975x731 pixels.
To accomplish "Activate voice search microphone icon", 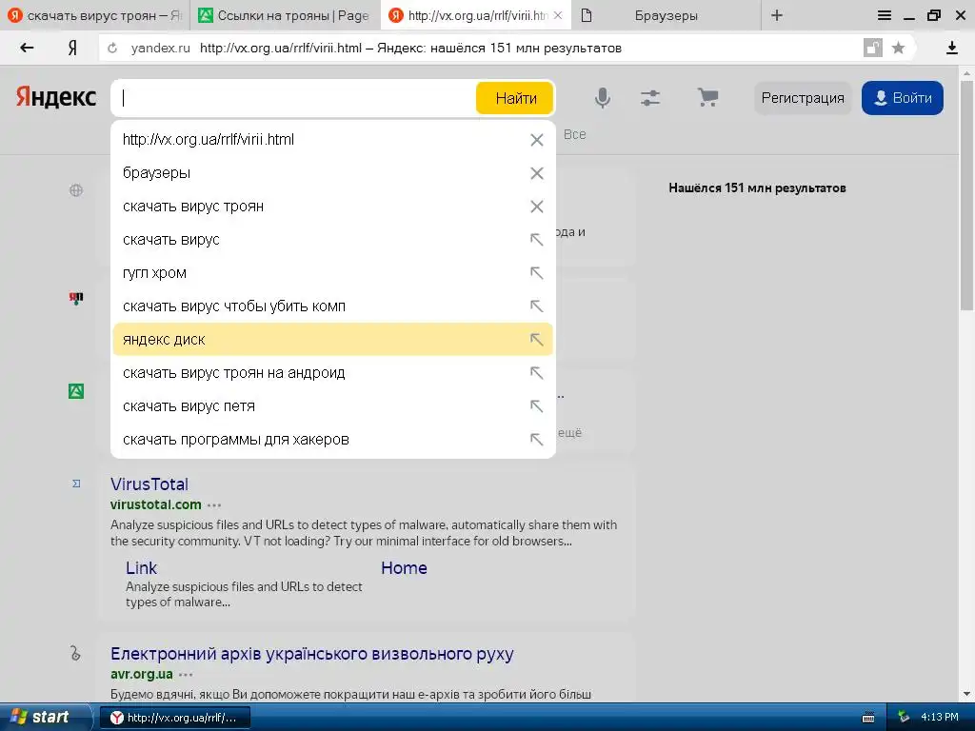I will tap(602, 98).
